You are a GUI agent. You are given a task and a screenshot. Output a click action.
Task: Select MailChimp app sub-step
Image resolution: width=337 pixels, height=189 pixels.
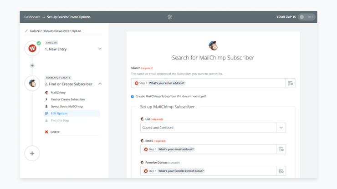(x=58, y=93)
